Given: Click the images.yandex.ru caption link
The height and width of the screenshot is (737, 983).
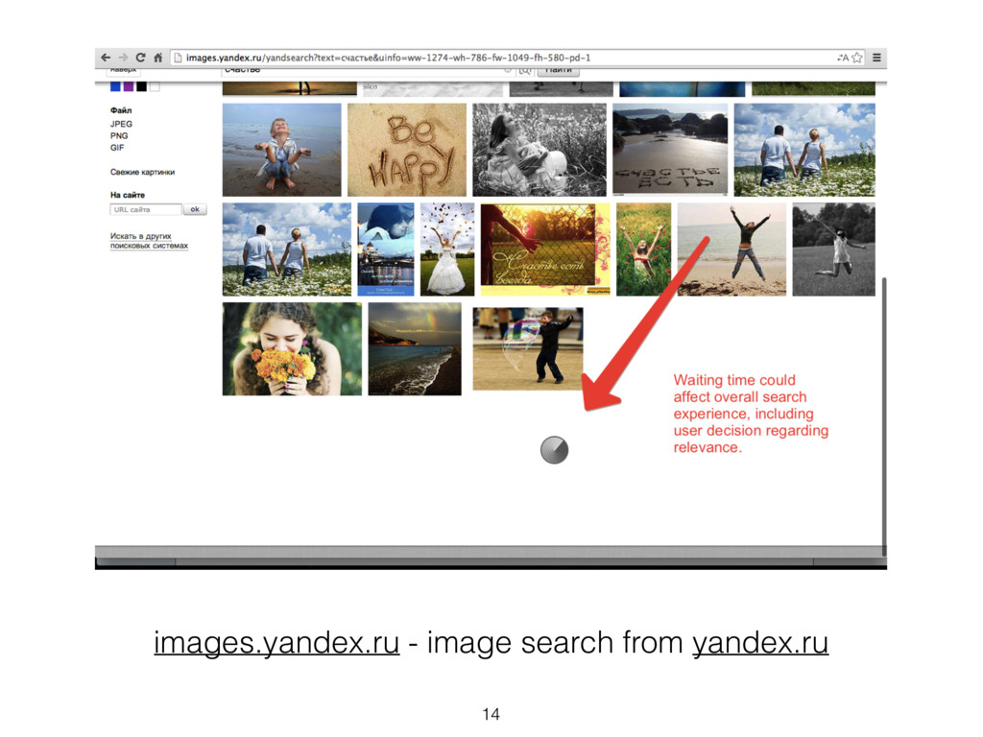Looking at the screenshot, I should click(x=276, y=643).
